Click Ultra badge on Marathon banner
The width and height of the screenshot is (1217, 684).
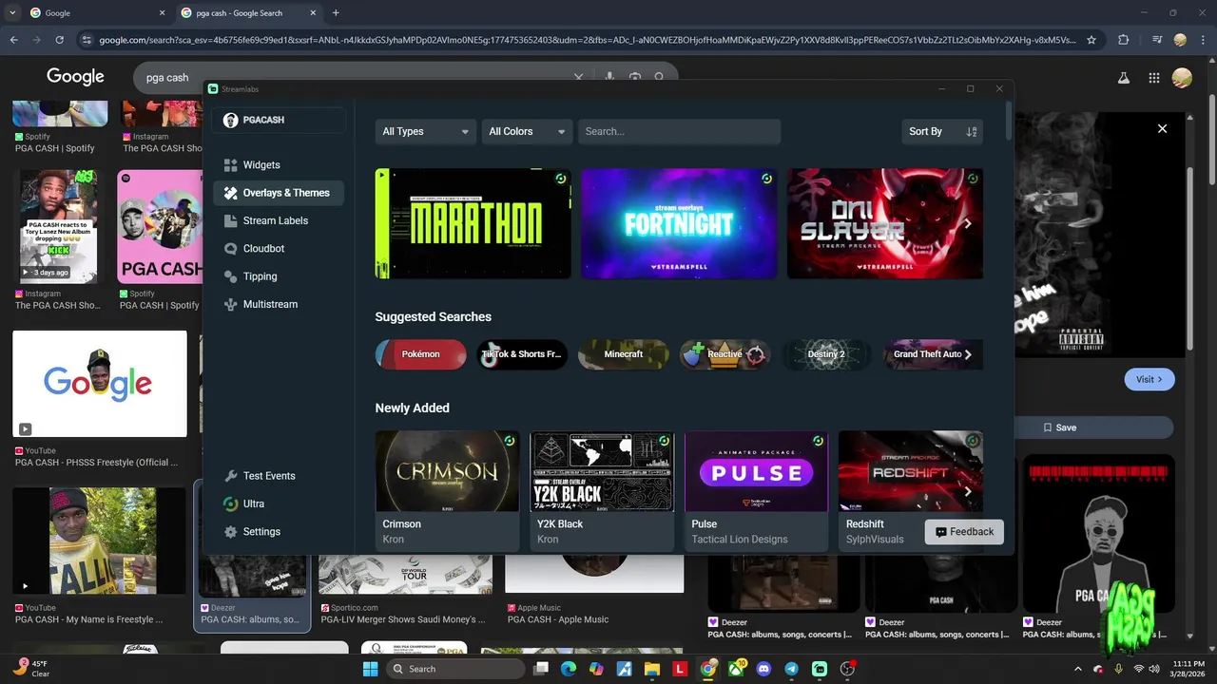[x=561, y=179]
